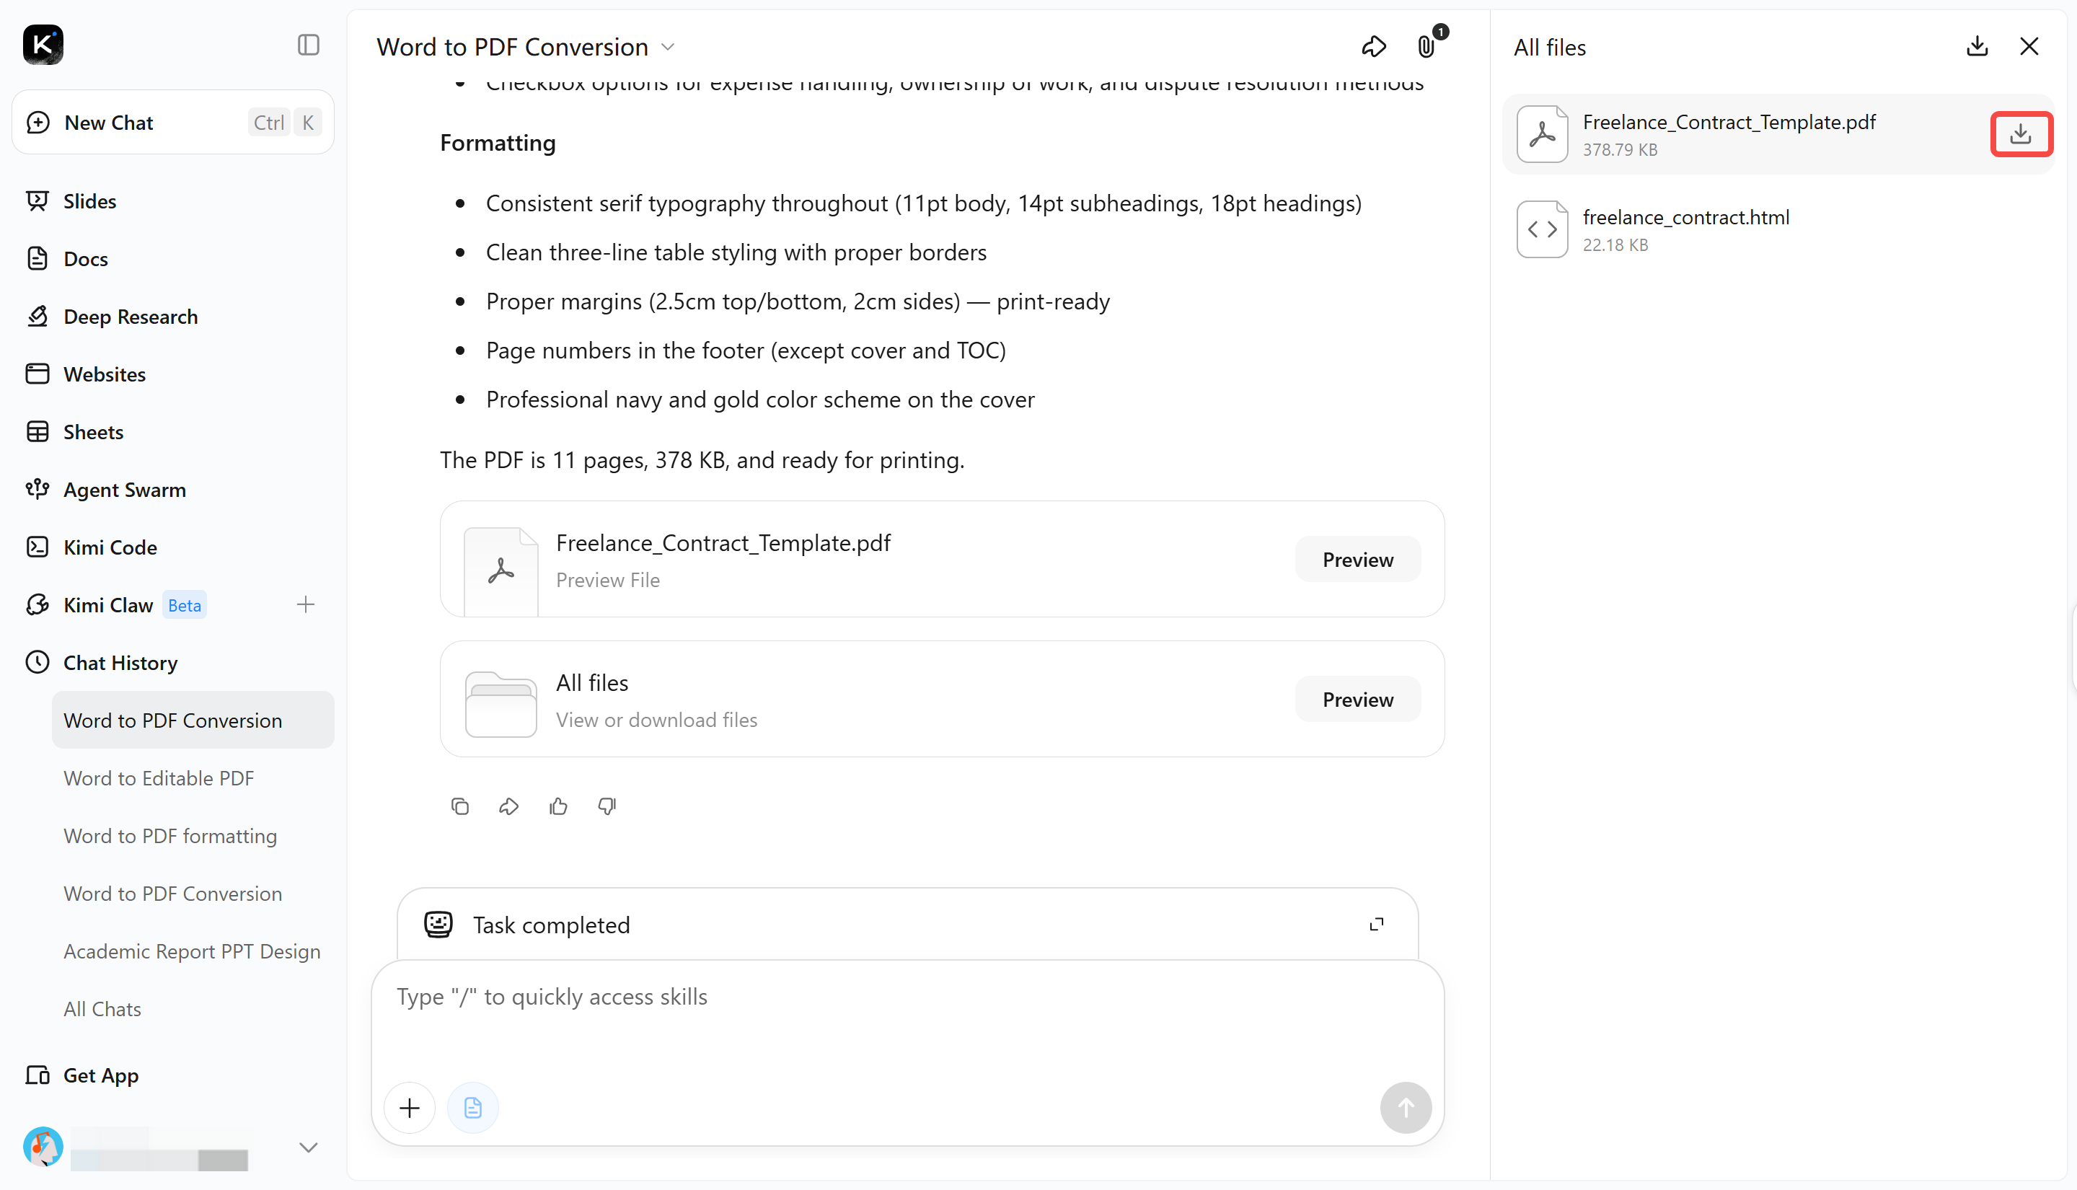Preview the Freelance_Contract_Template.pdf file card

1358,559
